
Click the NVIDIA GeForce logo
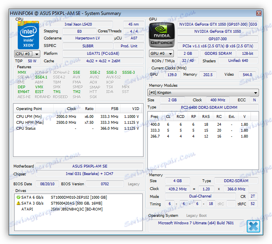(160, 35)
